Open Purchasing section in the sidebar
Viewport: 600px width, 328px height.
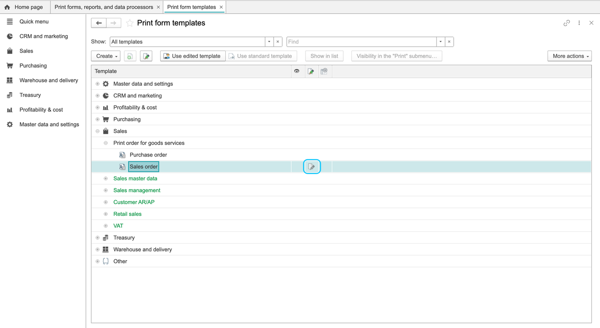[x=33, y=66]
